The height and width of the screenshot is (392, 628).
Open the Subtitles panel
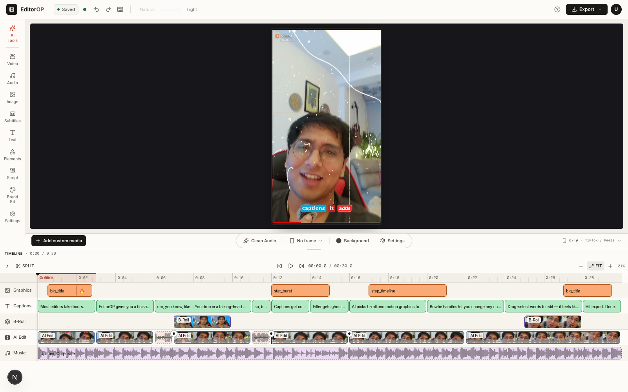click(x=13, y=117)
